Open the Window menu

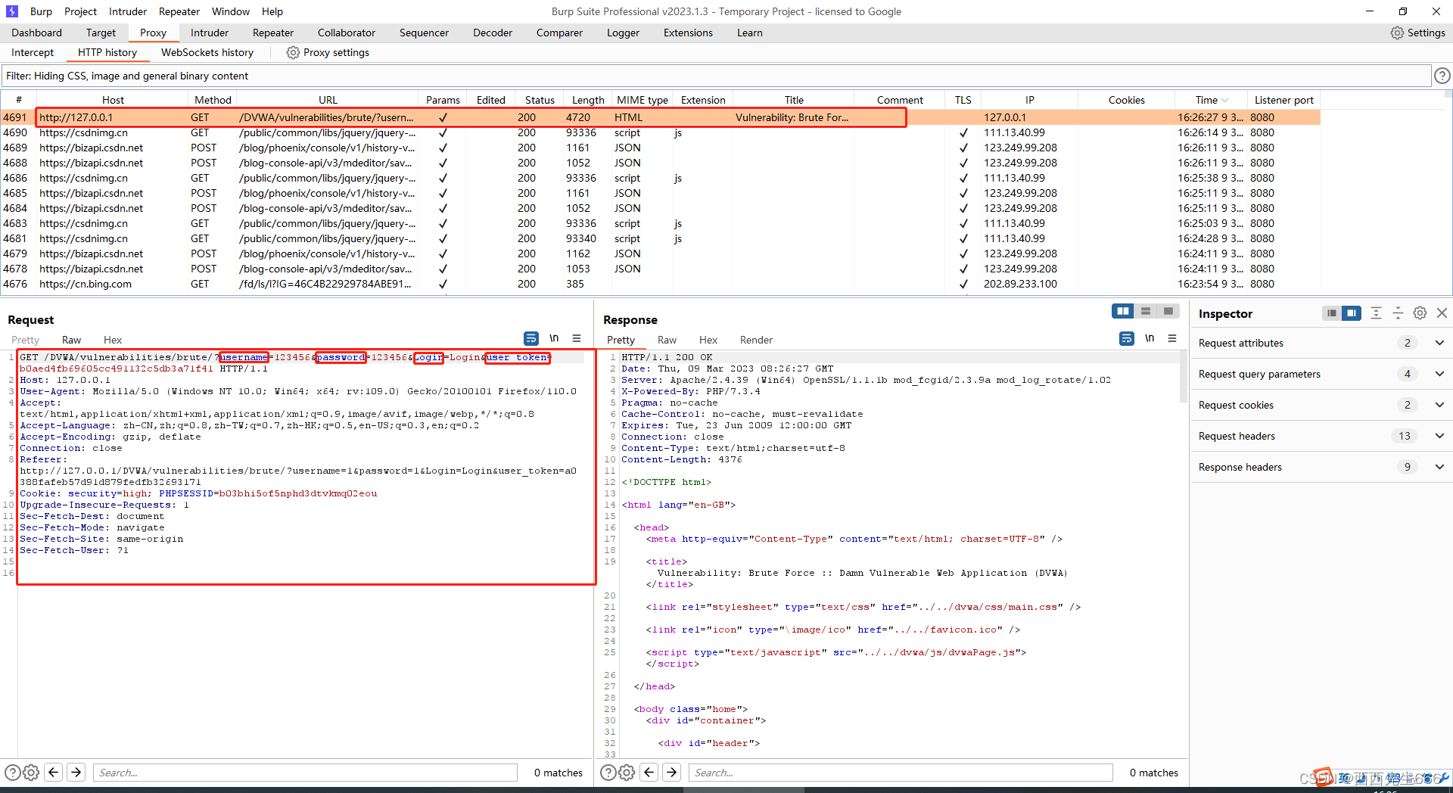point(231,11)
